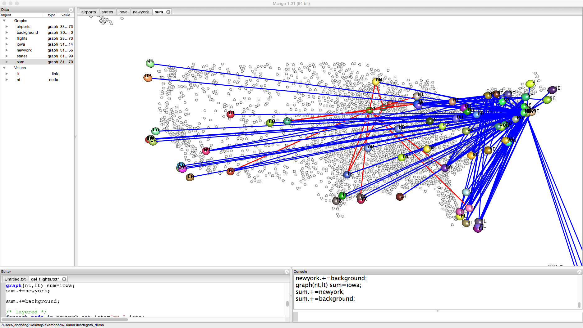This screenshot has width=583, height=328.
Task: Collapse the Graphs tree group
Action: (4, 21)
